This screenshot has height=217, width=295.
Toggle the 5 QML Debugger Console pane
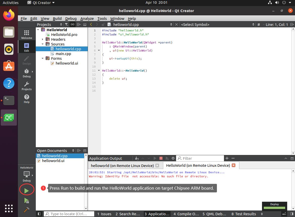[x=214, y=214]
